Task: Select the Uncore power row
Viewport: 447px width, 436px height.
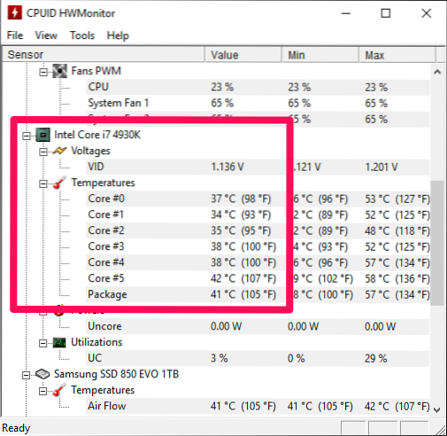Action: [x=258, y=326]
